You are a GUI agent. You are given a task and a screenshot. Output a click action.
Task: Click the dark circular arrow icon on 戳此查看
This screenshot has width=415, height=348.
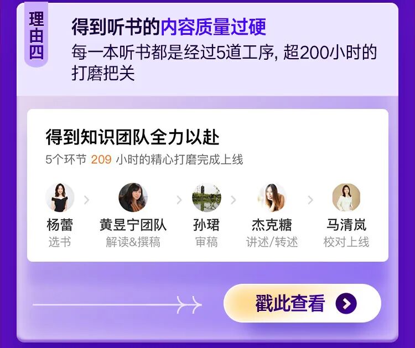346,304
